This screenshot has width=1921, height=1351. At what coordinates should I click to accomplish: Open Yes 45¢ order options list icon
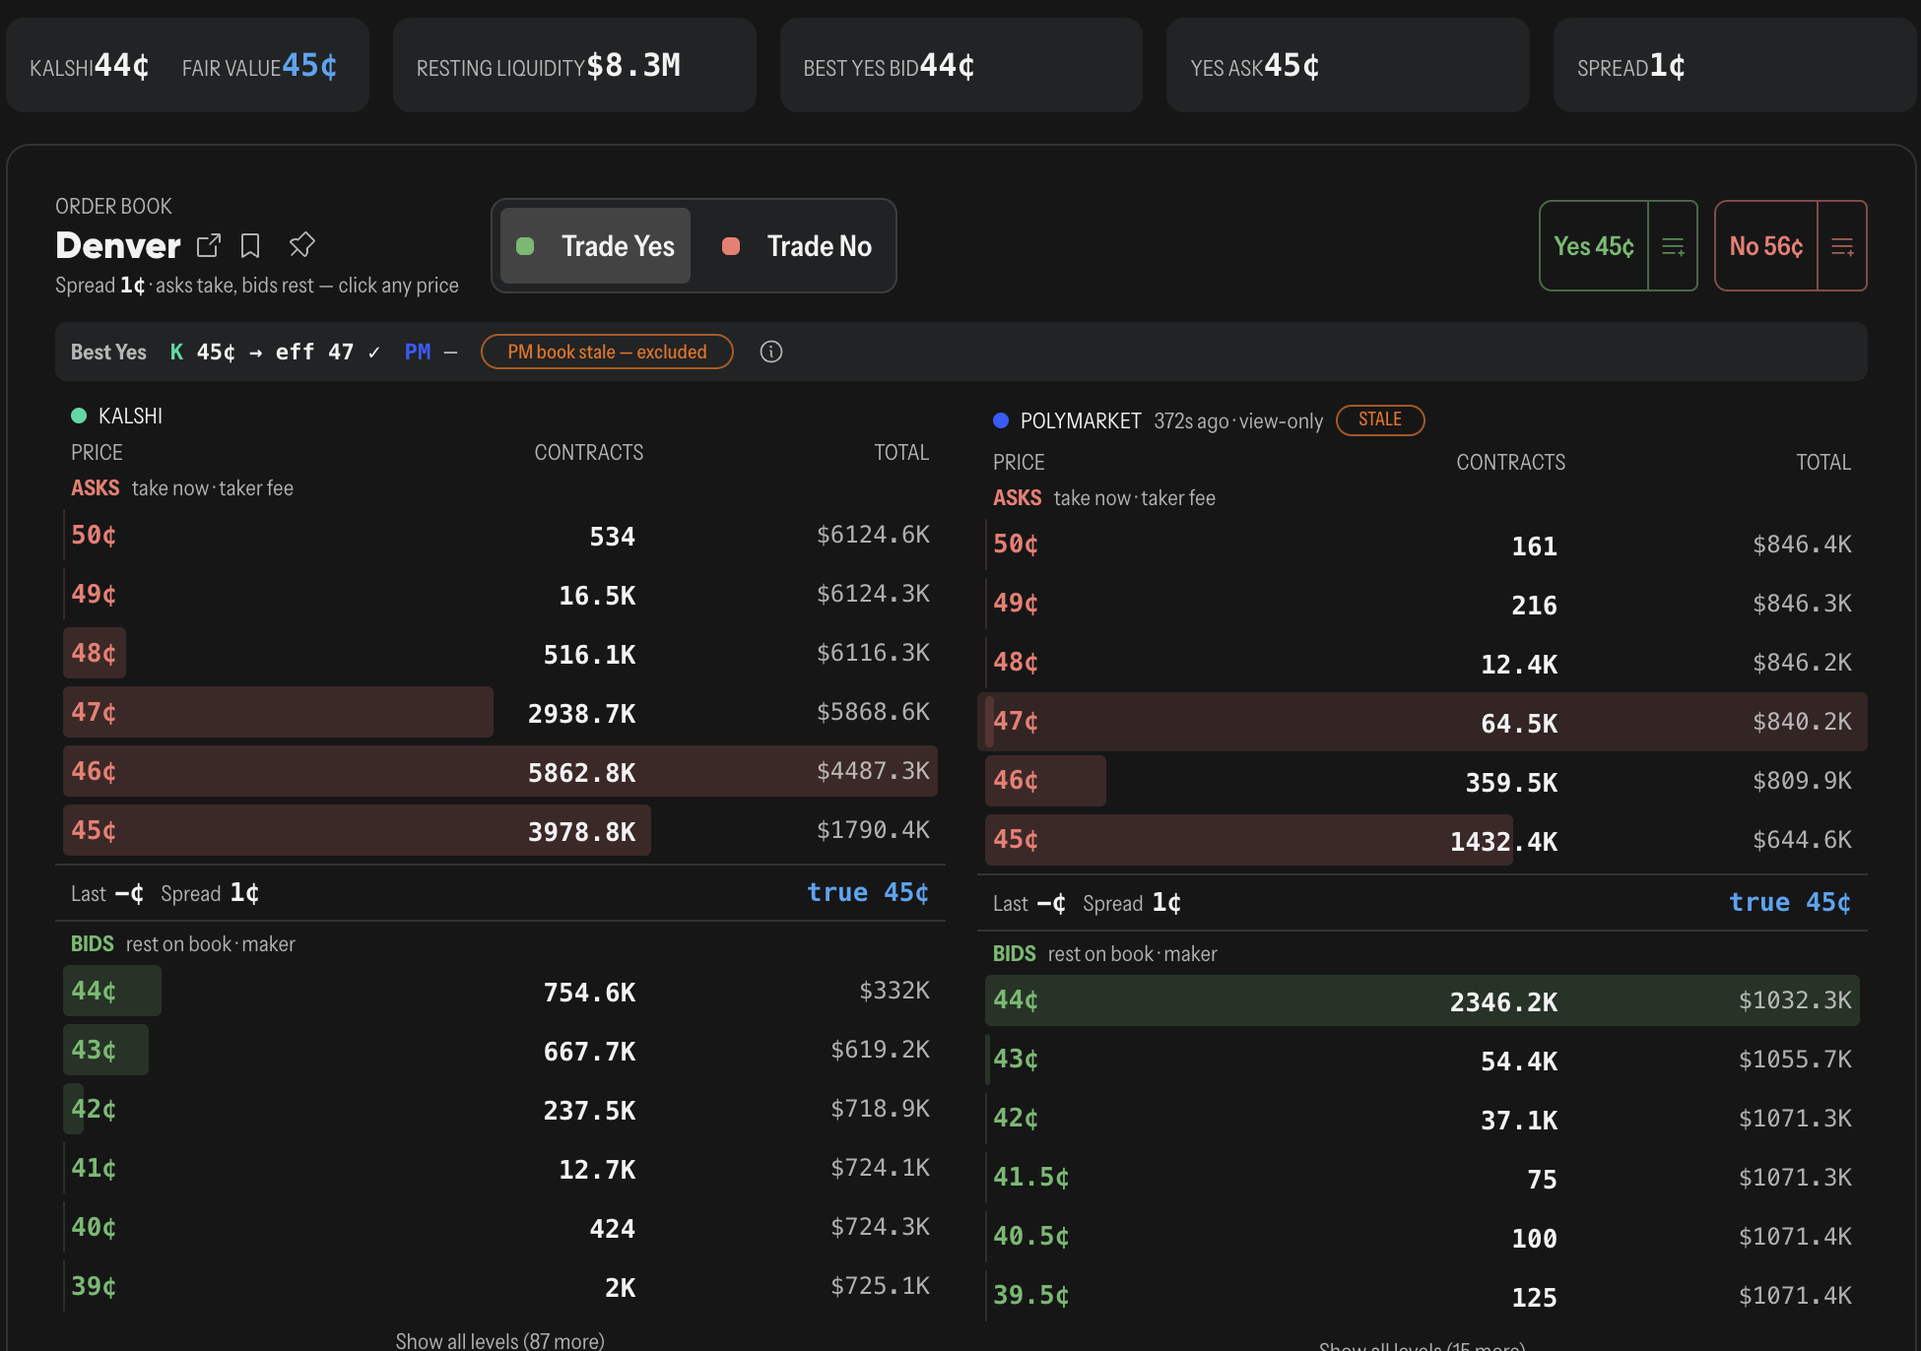pos(1673,246)
